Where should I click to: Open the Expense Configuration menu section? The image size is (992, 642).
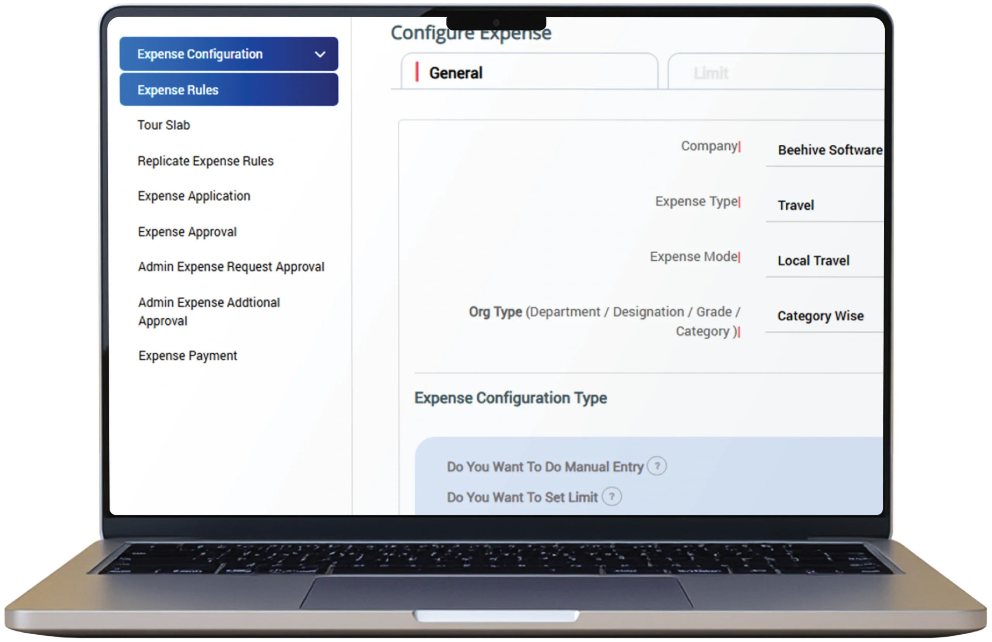(x=200, y=54)
